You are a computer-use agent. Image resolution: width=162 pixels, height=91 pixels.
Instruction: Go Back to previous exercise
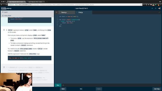click(63, 89)
